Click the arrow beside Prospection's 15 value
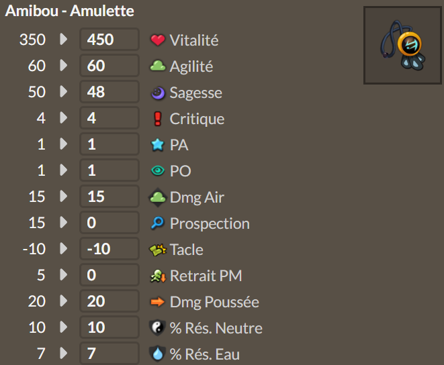This screenshot has width=444, height=365. point(64,222)
